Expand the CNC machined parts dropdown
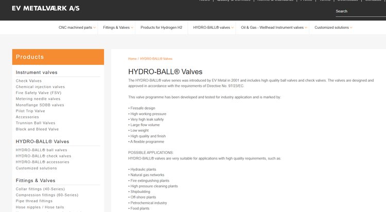The width and height of the screenshot is (386, 212). 77,27
